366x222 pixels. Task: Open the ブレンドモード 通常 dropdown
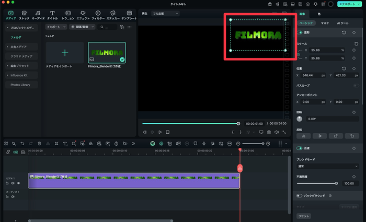[x=327, y=166]
